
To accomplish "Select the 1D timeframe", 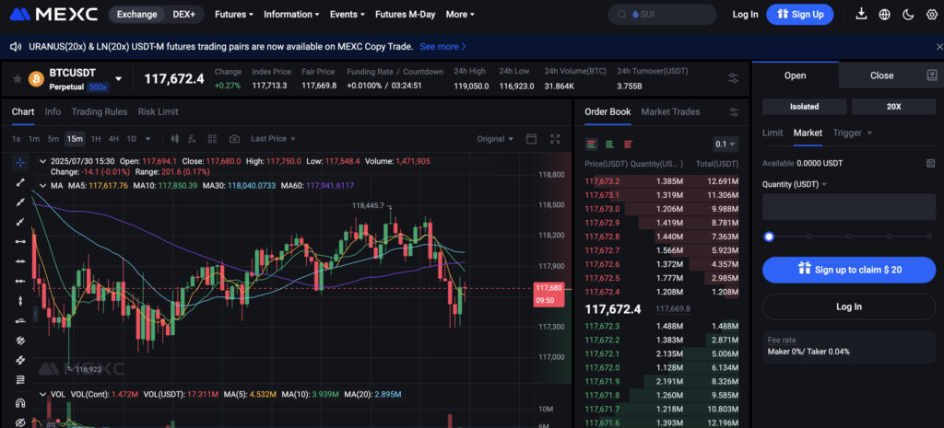I will point(131,139).
